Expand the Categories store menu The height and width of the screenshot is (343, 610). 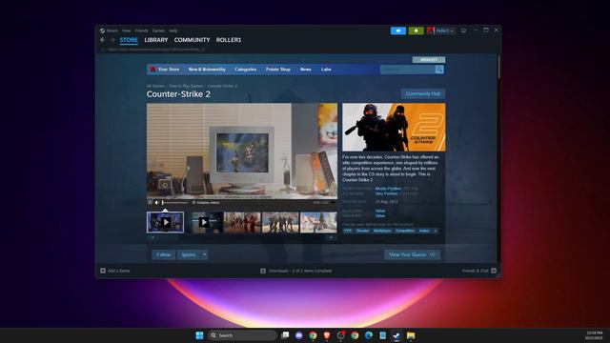tap(246, 70)
